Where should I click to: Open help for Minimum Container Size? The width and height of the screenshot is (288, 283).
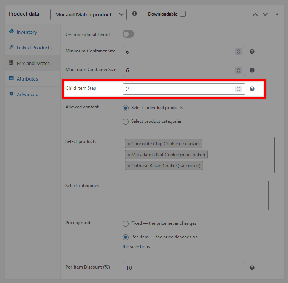click(252, 52)
